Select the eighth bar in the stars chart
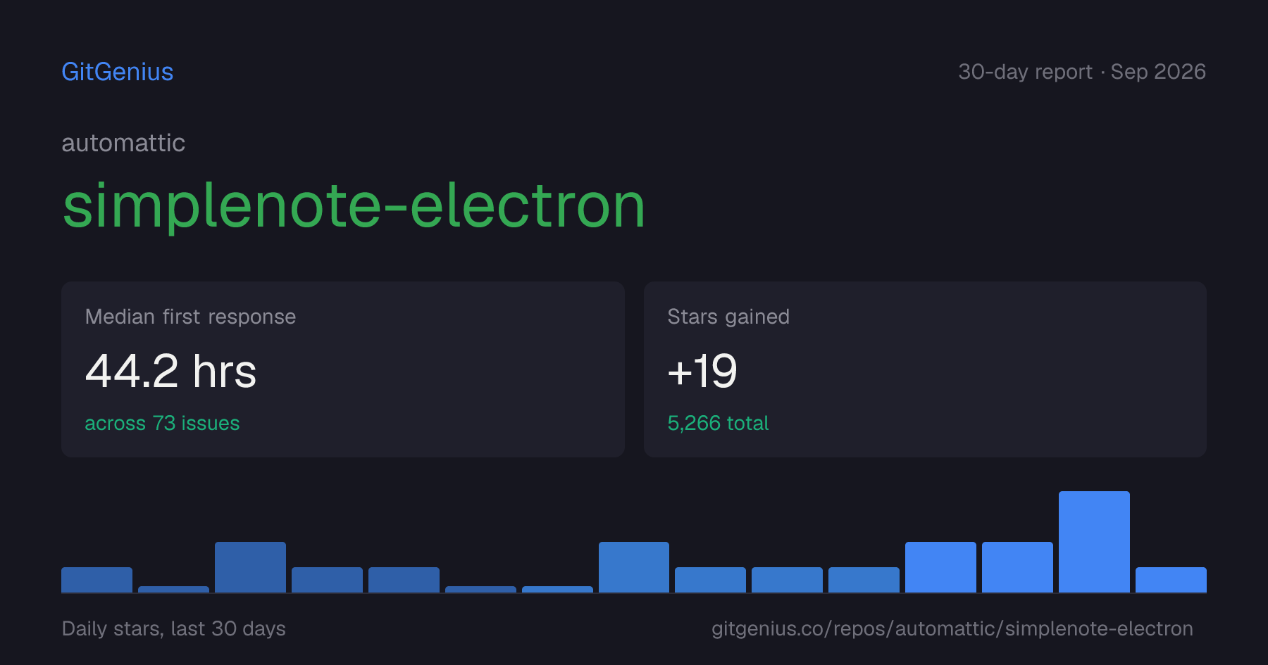1268x665 pixels. point(634,567)
